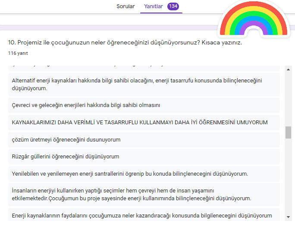Click the '116 yanıt' response count

pyautogui.click(x=18, y=53)
